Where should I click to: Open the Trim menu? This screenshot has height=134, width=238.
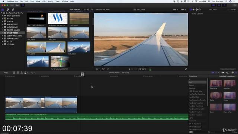[x=32, y=1]
